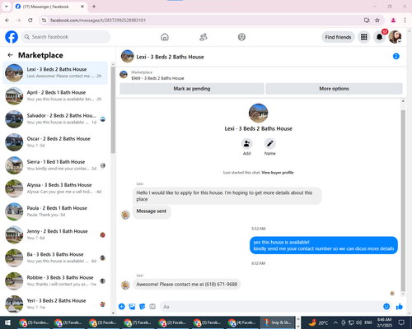This screenshot has width=412, height=329.
Task: Click Mark as pending button
Action: [x=192, y=89]
